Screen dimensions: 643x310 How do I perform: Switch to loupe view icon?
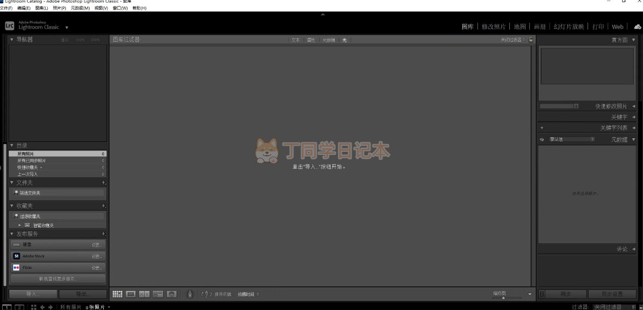click(131, 294)
